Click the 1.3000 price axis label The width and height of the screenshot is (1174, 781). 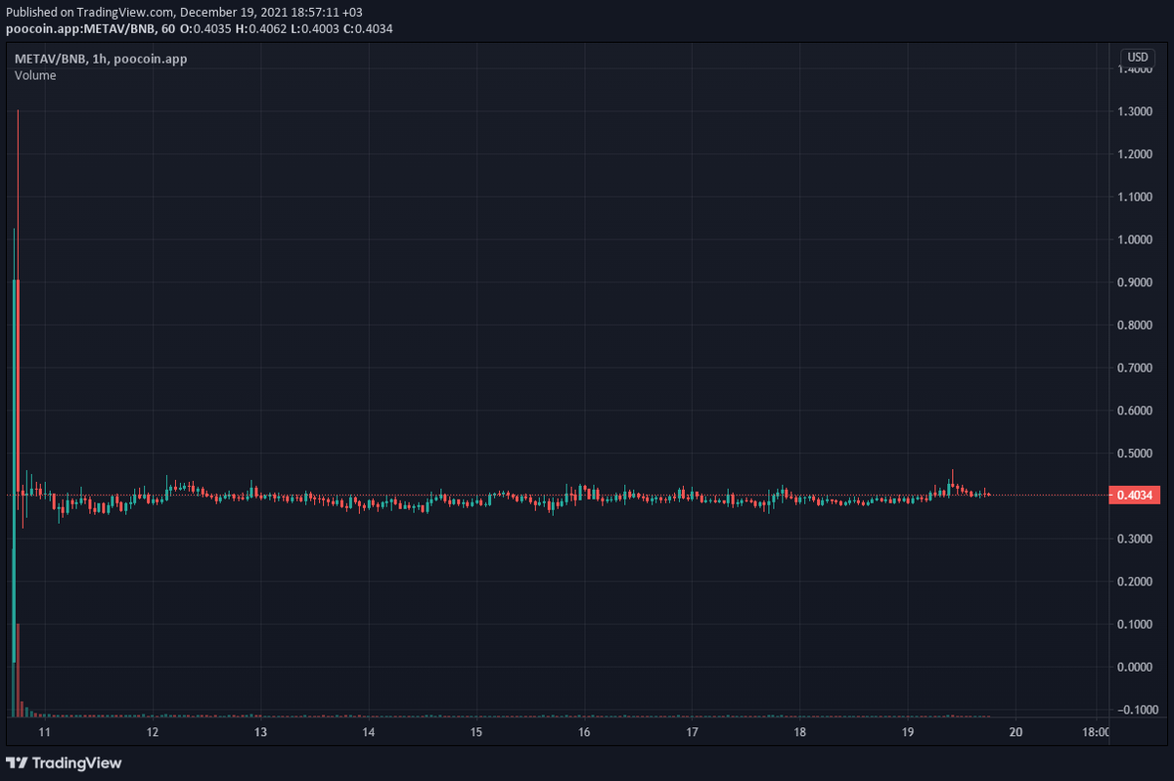coord(1134,111)
